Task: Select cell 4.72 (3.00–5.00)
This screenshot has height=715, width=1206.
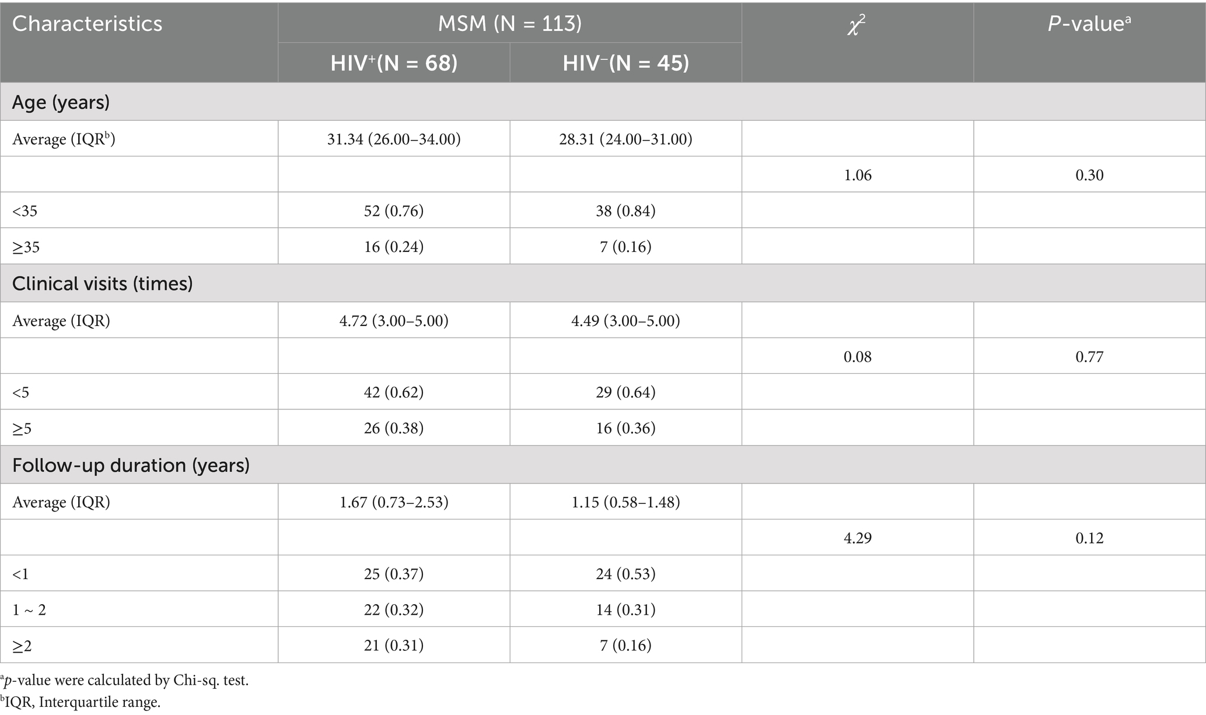Action: (x=394, y=321)
